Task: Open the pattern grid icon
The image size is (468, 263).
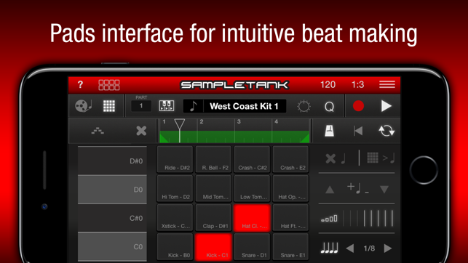Action: tap(109, 106)
